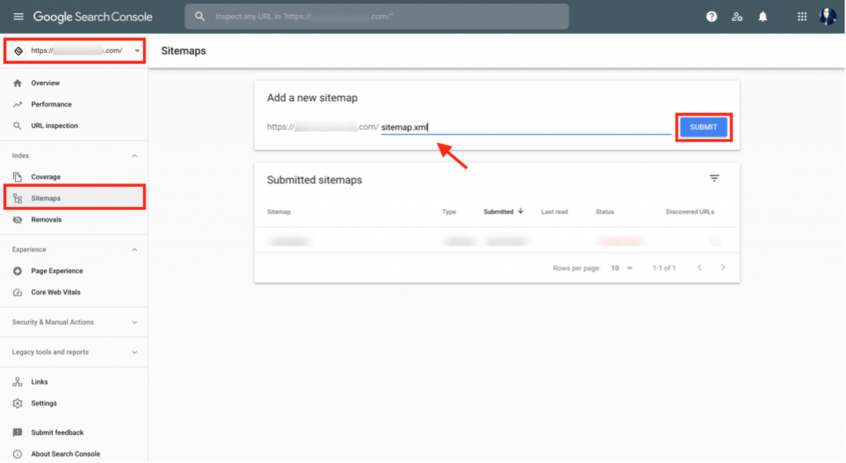Open Overview in the sidebar
The height and width of the screenshot is (463, 846).
pyautogui.click(x=45, y=84)
